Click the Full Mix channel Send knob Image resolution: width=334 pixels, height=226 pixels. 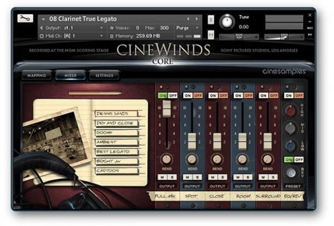tap(166, 159)
